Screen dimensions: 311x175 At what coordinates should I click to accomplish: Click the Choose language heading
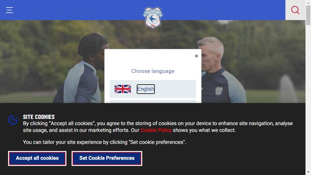point(153,71)
